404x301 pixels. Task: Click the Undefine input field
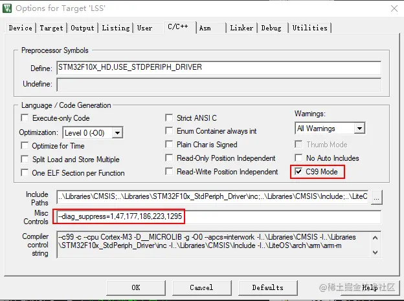point(219,85)
